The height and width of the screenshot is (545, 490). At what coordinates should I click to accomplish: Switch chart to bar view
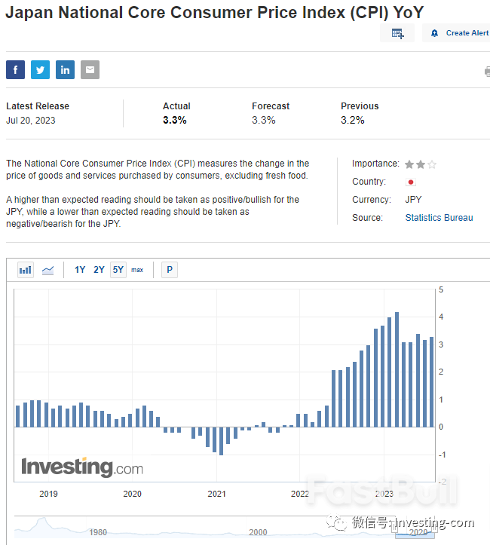click(x=26, y=270)
